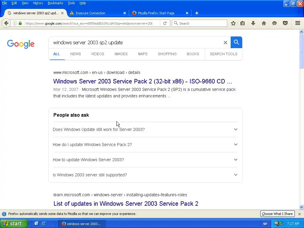This screenshot has width=304, height=228.
Task: Click the Hello chat smiley icon
Action: [x=274, y=23]
